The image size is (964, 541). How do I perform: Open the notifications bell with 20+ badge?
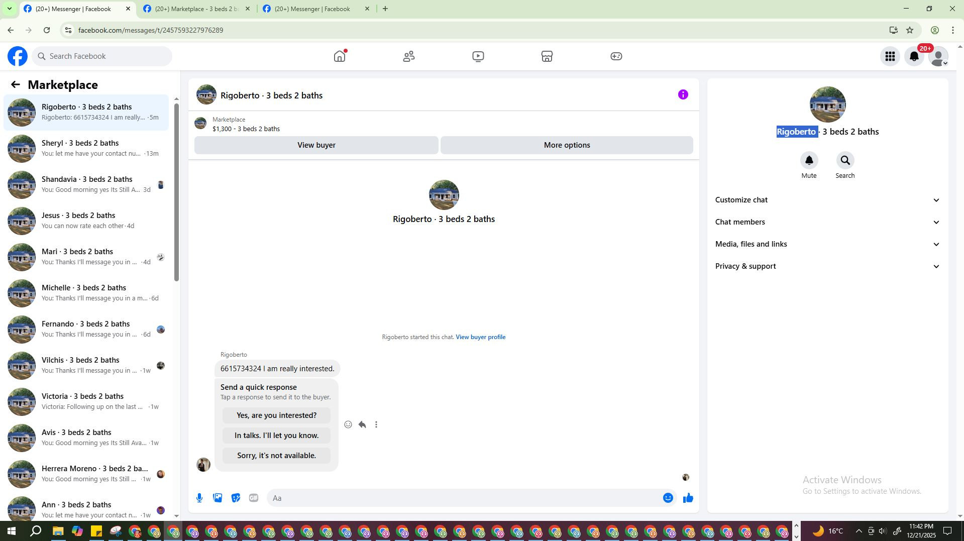click(914, 56)
